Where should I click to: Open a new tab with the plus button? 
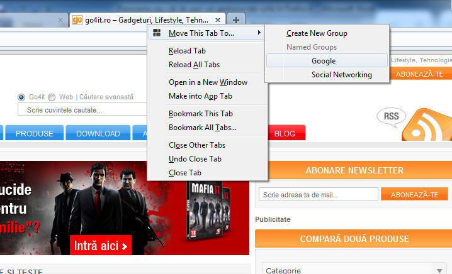click(236, 20)
